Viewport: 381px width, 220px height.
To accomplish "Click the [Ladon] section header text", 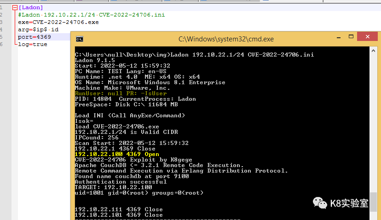I will (x=31, y=7).
